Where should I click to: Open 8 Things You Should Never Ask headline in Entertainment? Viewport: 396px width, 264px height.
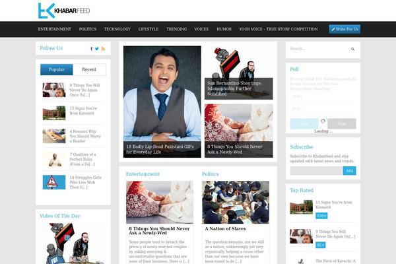point(159,230)
